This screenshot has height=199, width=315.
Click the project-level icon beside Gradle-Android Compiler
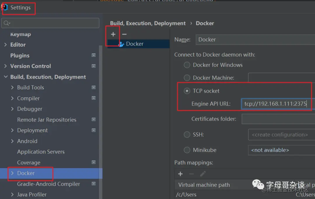(x=94, y=184)
